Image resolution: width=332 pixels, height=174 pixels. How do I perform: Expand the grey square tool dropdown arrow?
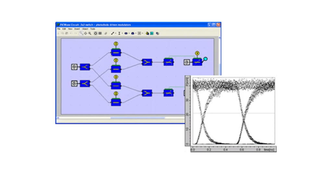point(143,33)
